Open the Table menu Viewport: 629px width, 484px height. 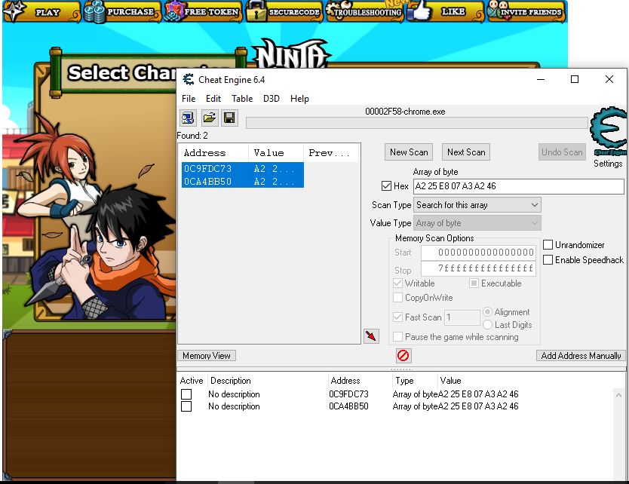241,98
